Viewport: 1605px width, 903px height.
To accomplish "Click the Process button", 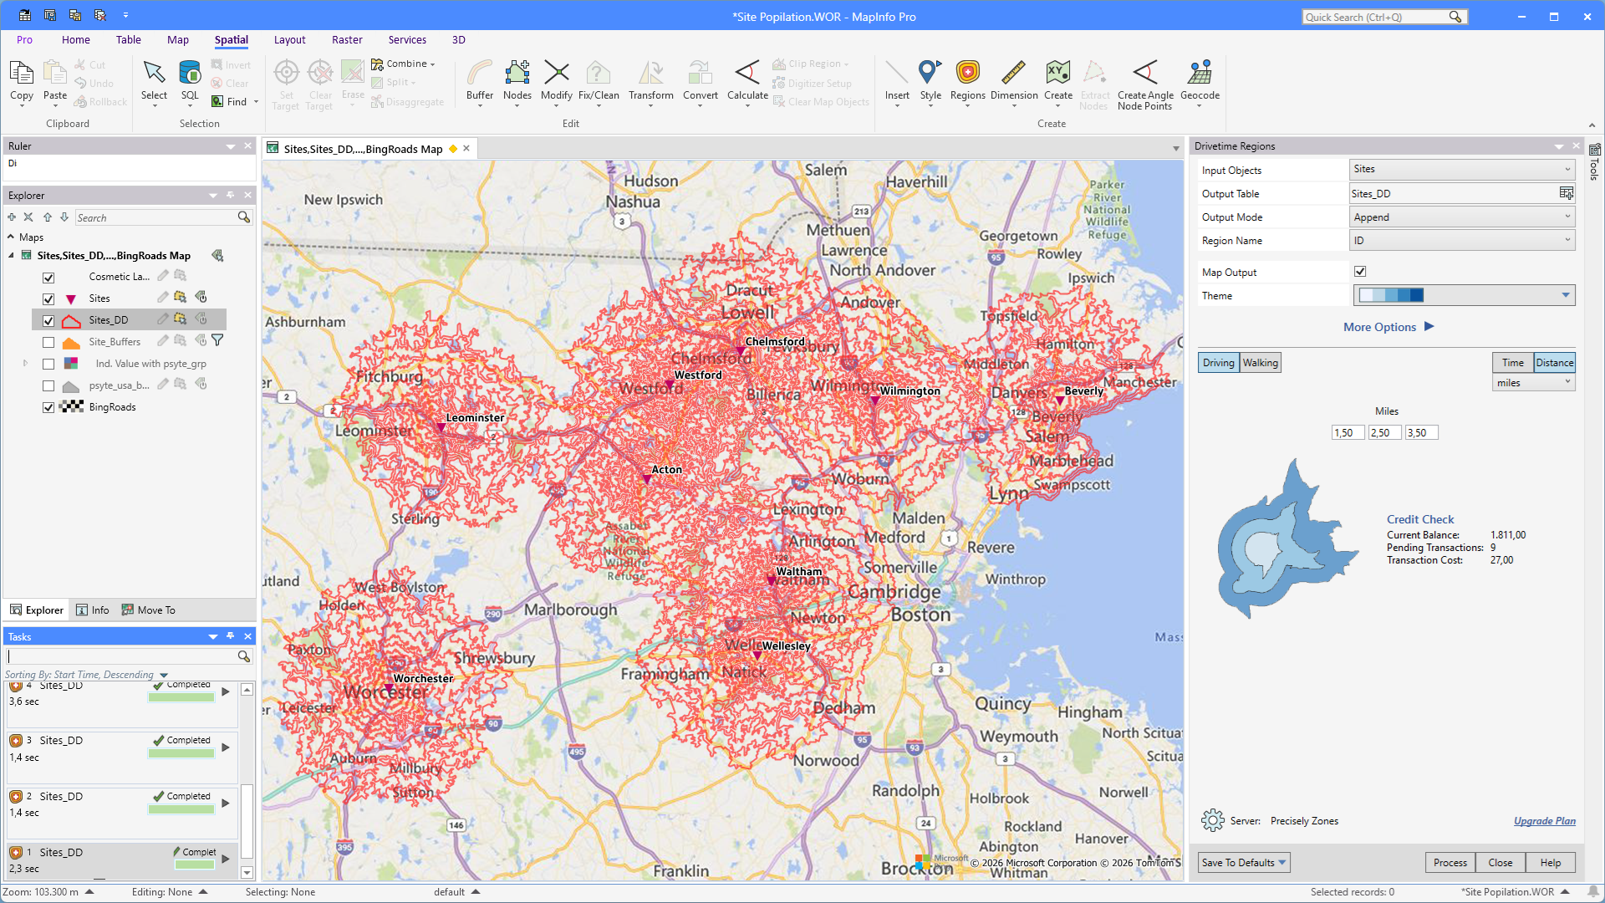I will click(1450, 863).
